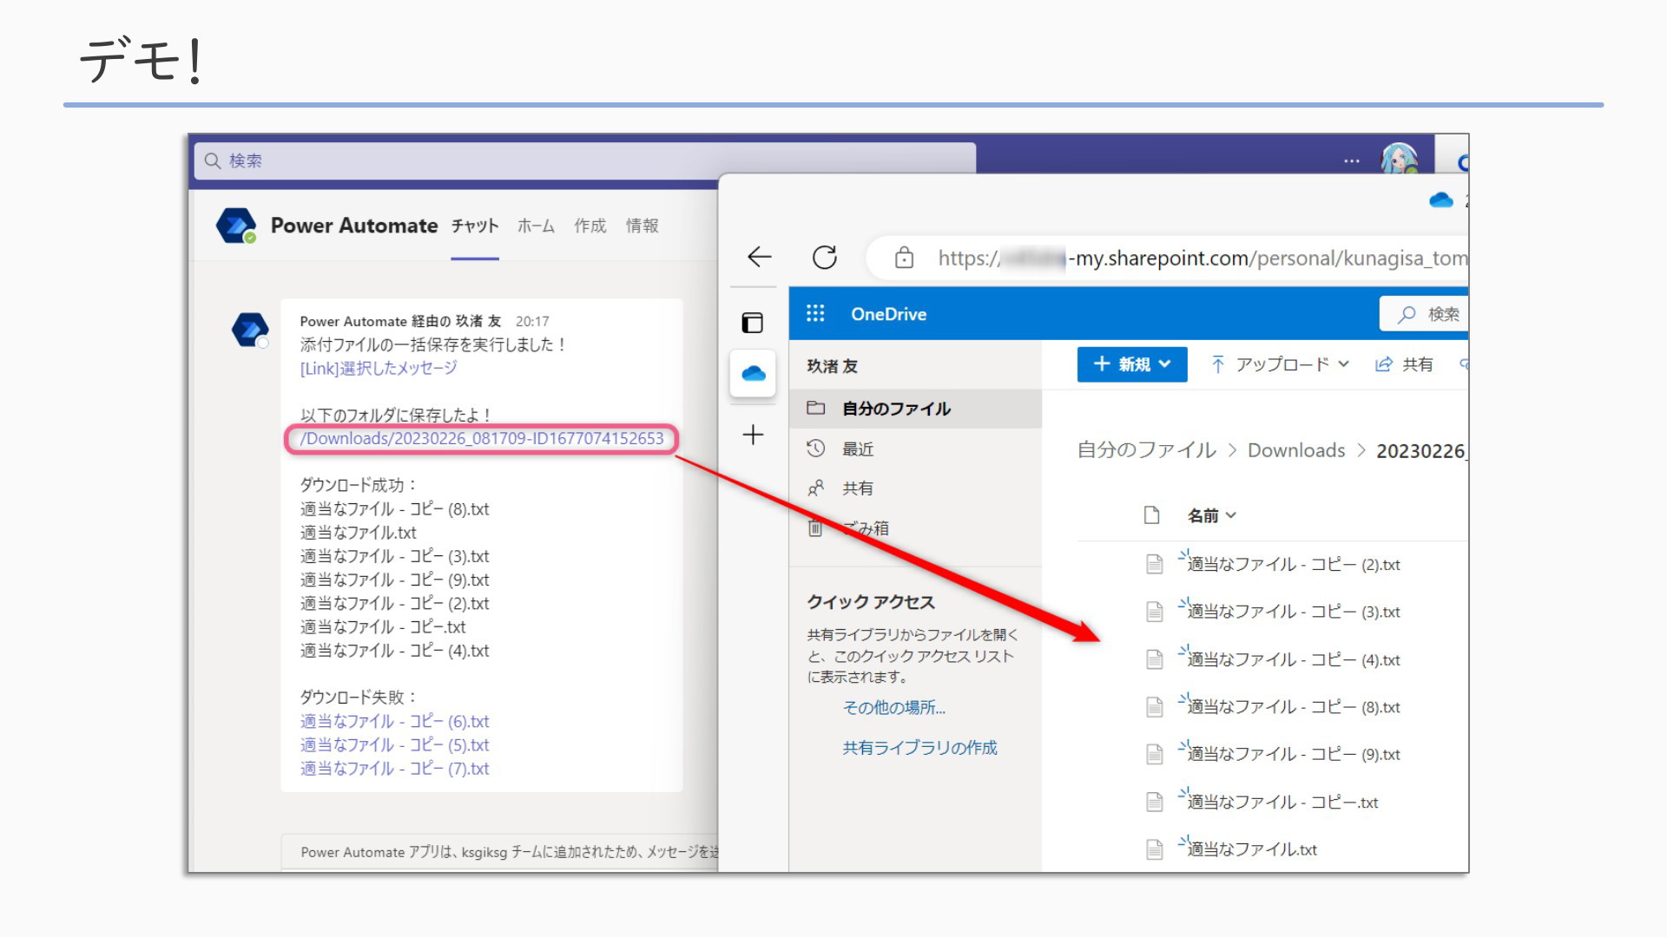
Task: Click file icon for コピー (4).txt row
Action: (x=1154, y=659)
